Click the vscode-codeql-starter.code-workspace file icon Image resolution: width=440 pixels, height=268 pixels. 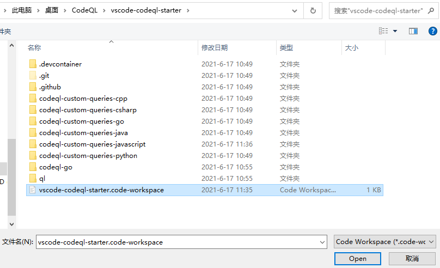coord(33,190)
